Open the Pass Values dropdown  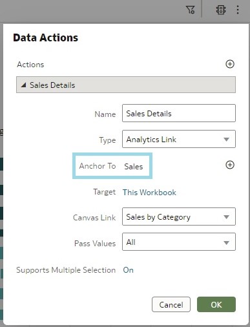[x=179, y=242]
